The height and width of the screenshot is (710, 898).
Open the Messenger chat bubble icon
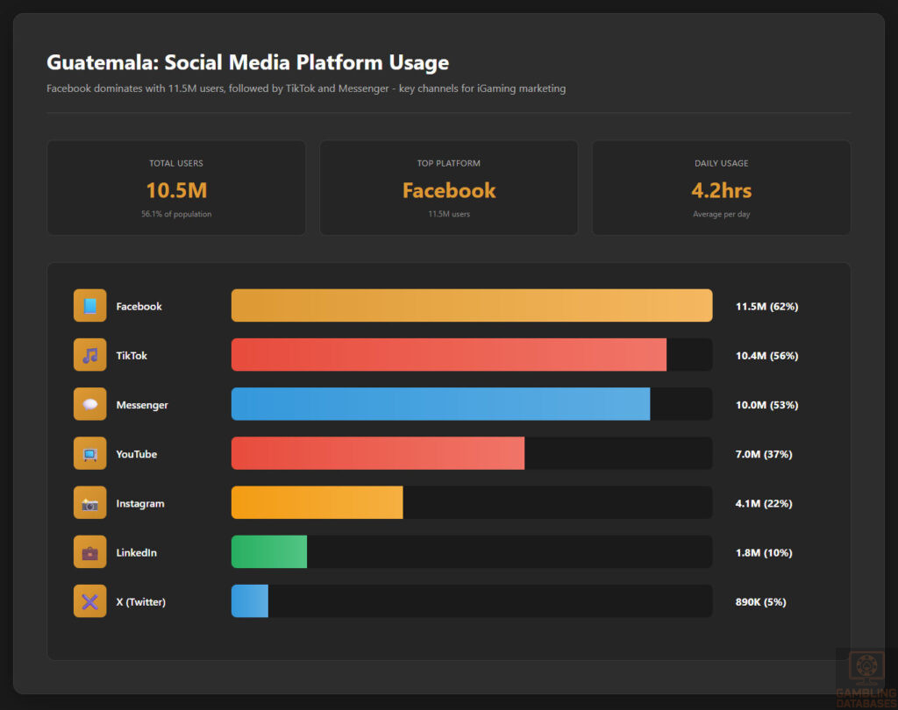(x=89, y=404)
